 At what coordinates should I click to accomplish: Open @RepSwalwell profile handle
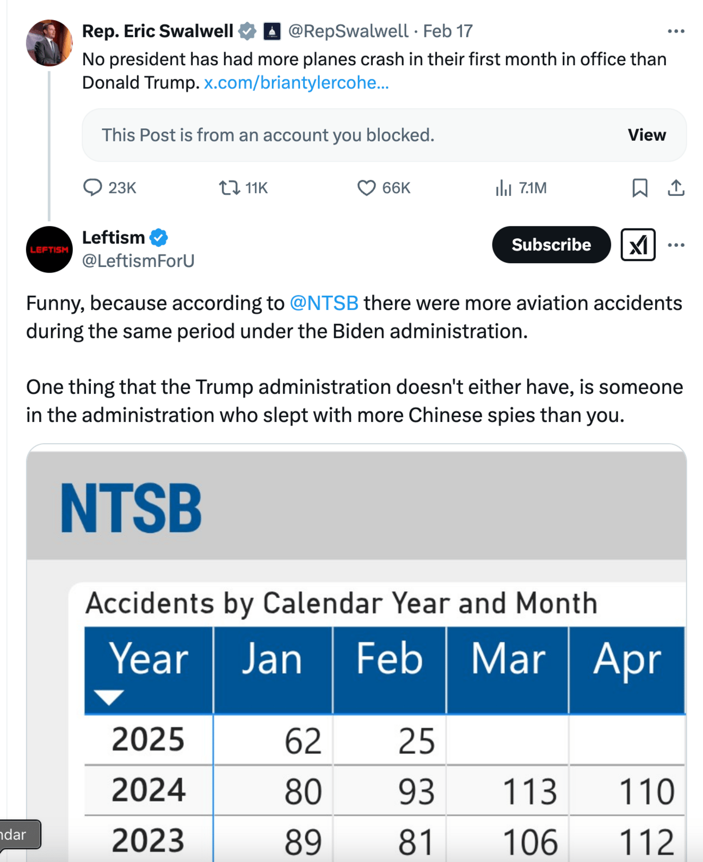pyautogui.click(x=348, y=31)
